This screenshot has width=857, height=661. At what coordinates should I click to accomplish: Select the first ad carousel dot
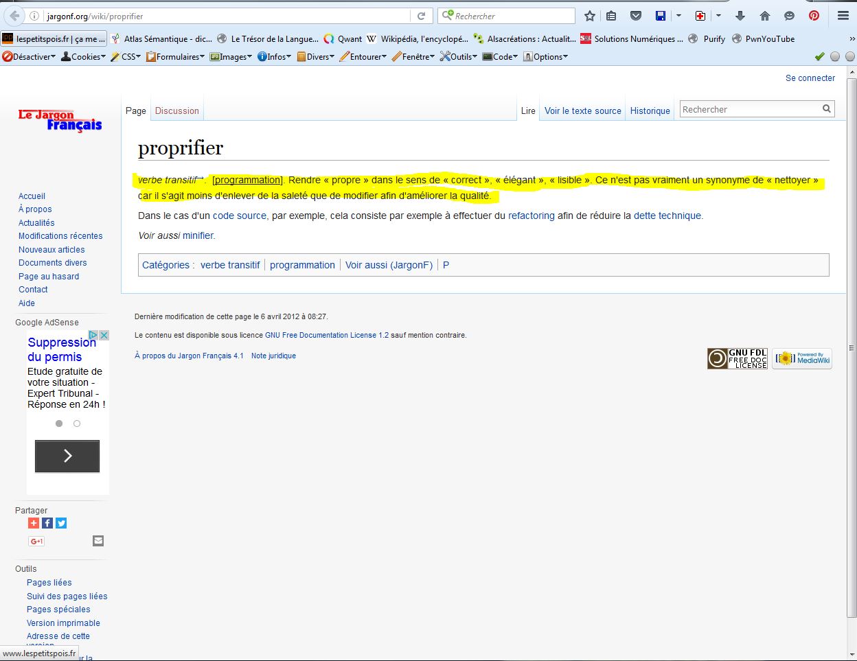pos(59,424)
